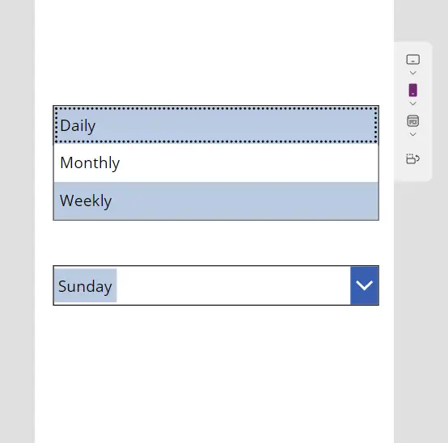Choose the browser window preview icon
The height and width of the screenshot is (443, 448).
(413, 120)
